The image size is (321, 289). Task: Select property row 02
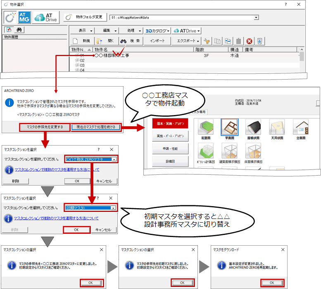click(x=184, y=60)
